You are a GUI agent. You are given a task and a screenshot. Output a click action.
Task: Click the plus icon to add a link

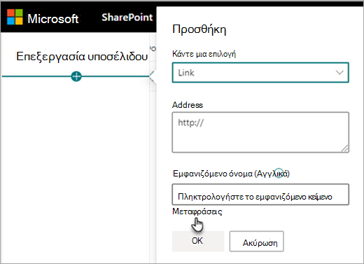(76, 76)
